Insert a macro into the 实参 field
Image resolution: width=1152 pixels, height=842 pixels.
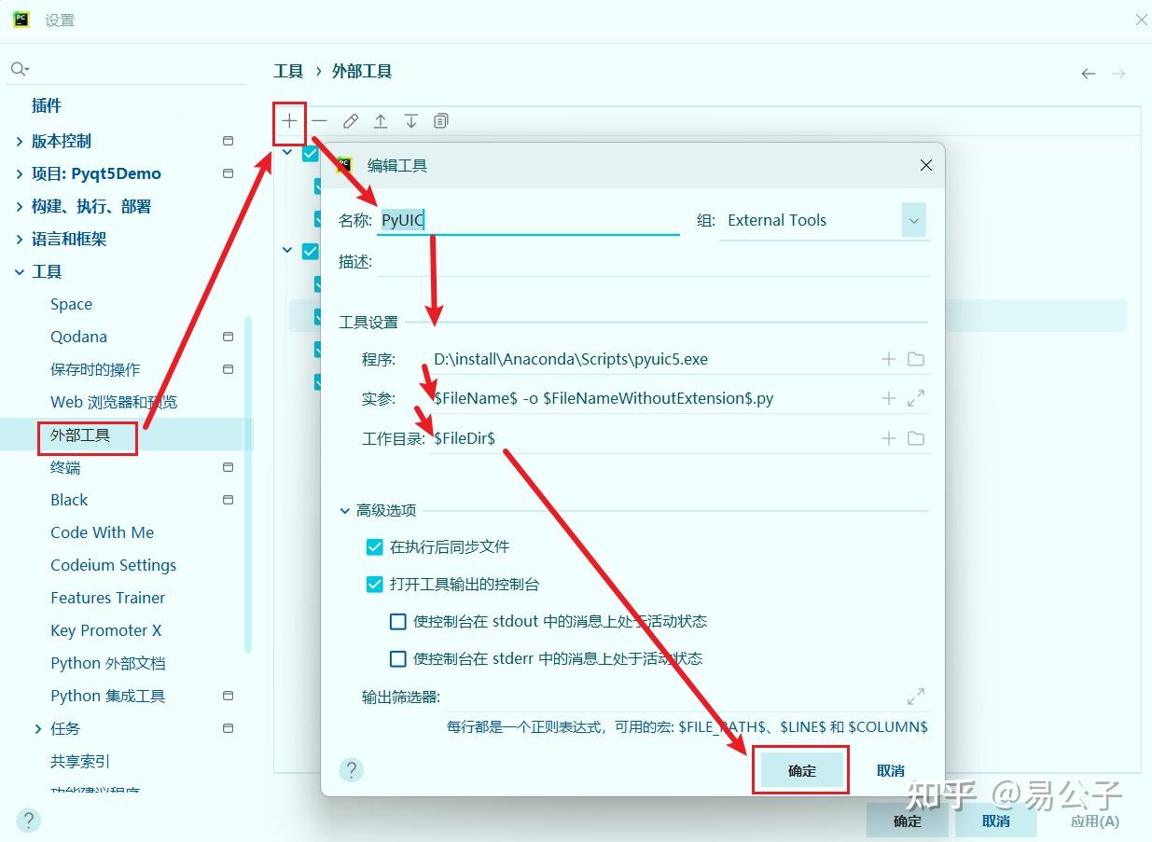click(886, 397)
